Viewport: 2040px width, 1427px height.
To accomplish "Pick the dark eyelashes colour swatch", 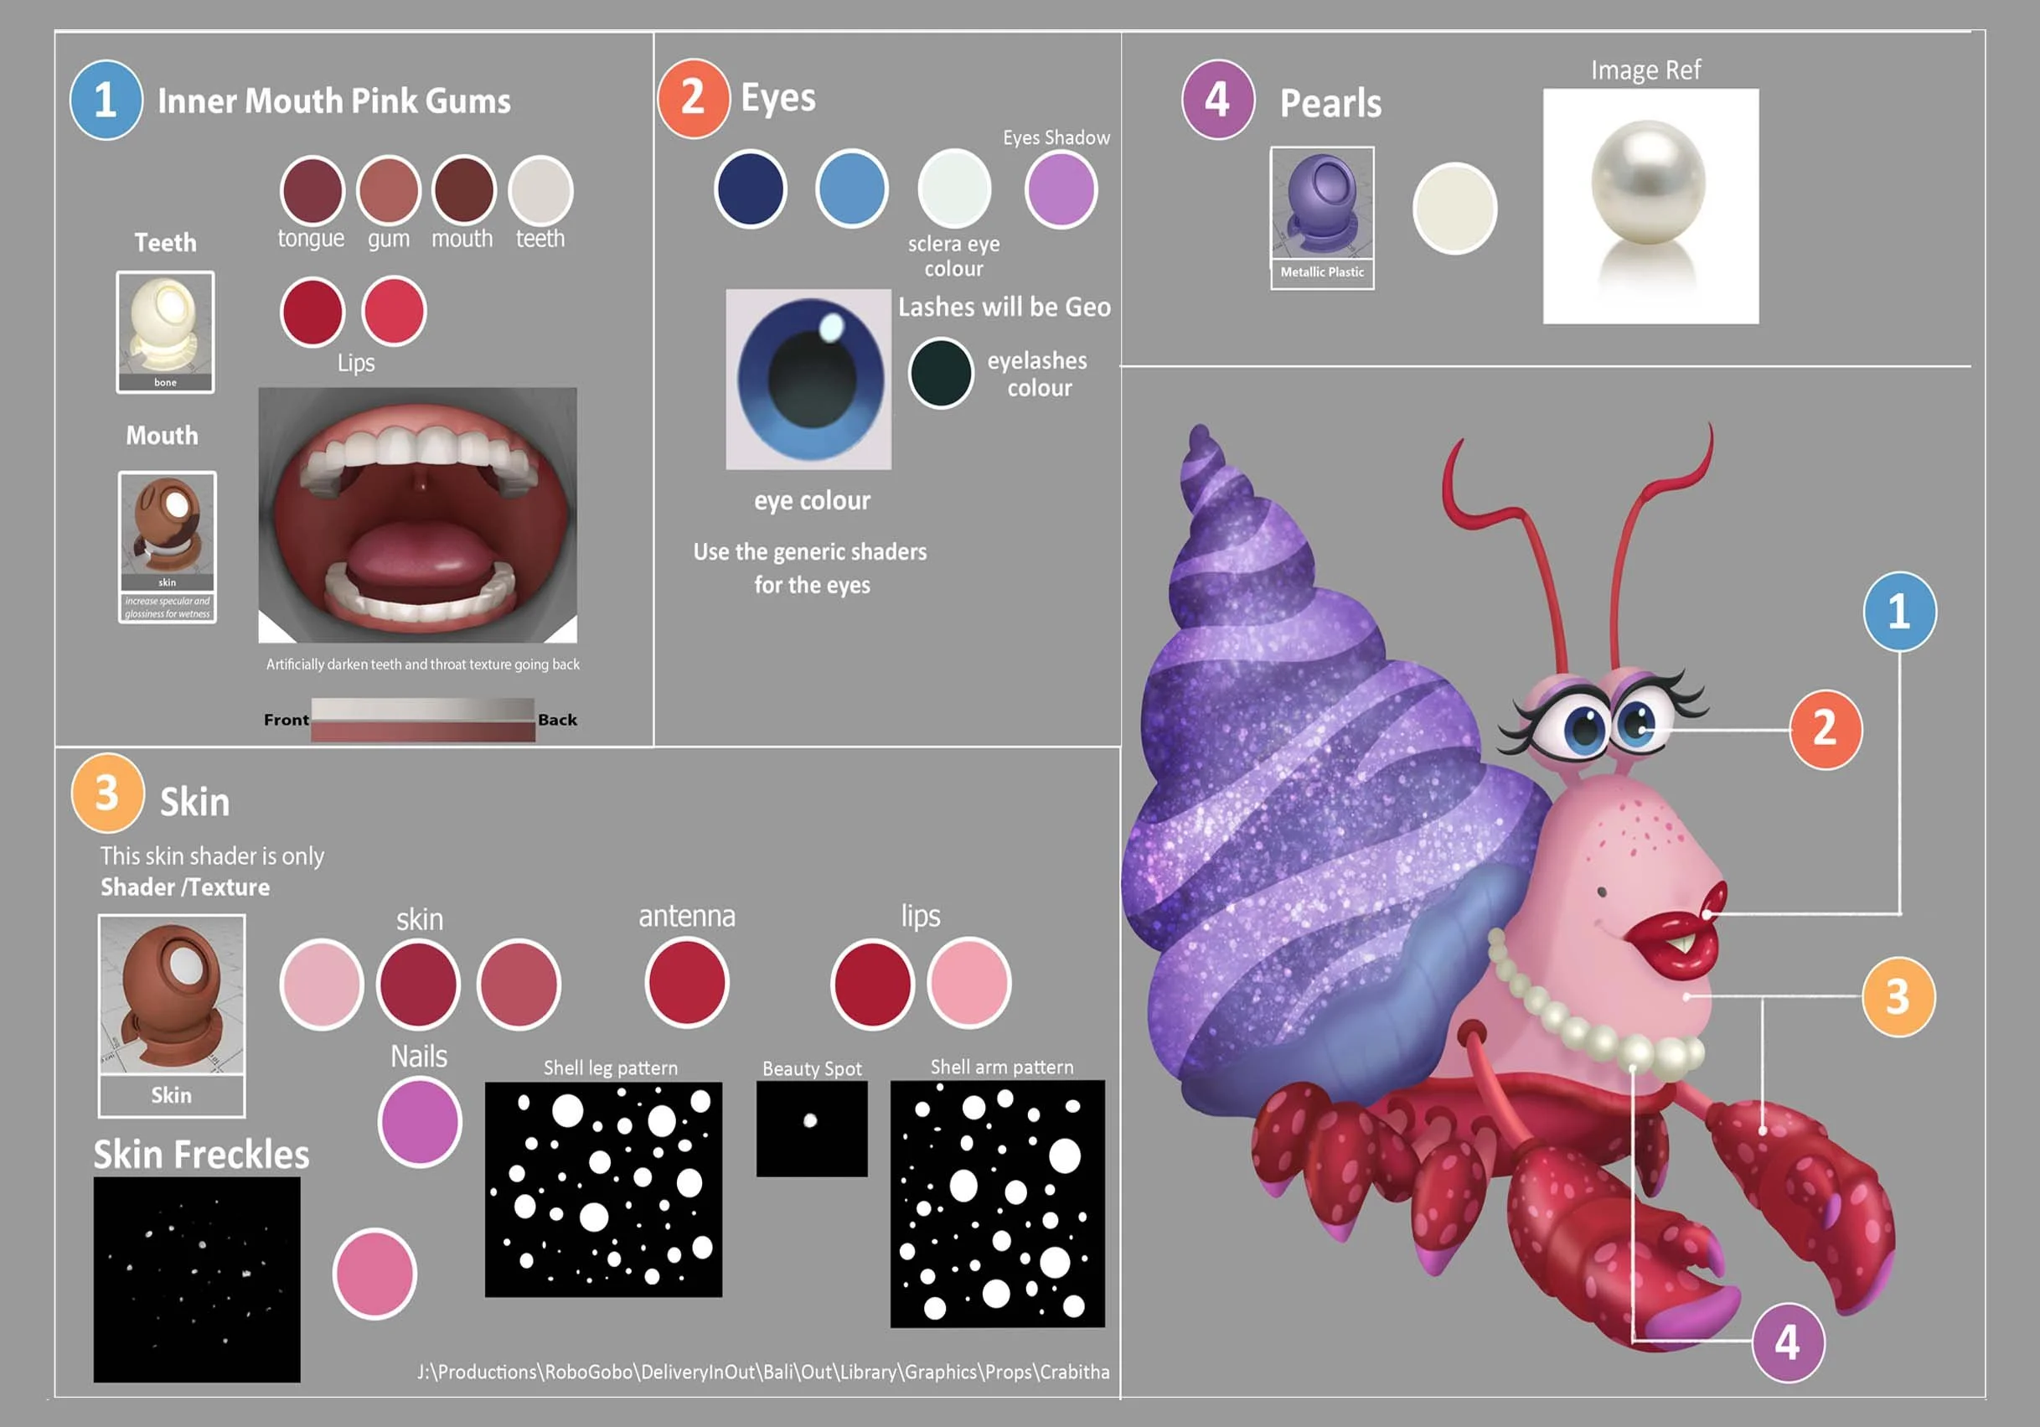I will [x=941, y=373].
